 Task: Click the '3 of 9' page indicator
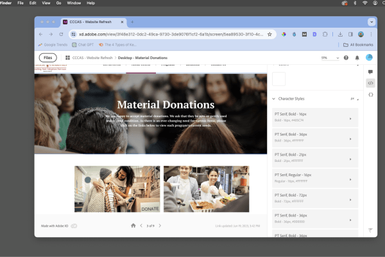pos(151,226)
